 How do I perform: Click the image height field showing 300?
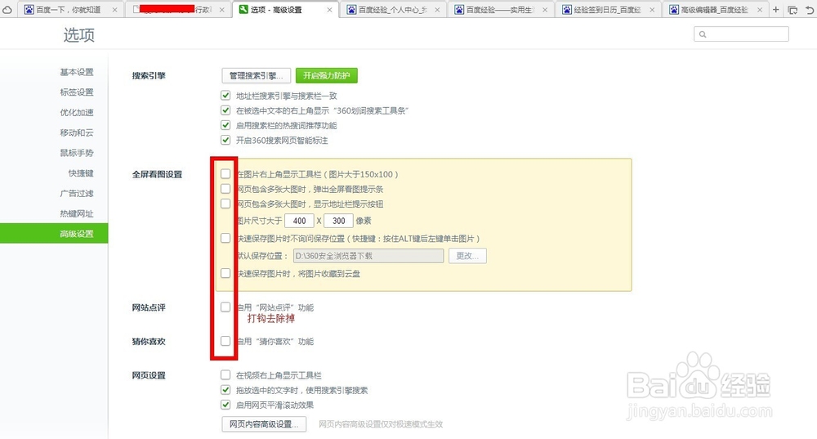(x=339, y=221)
